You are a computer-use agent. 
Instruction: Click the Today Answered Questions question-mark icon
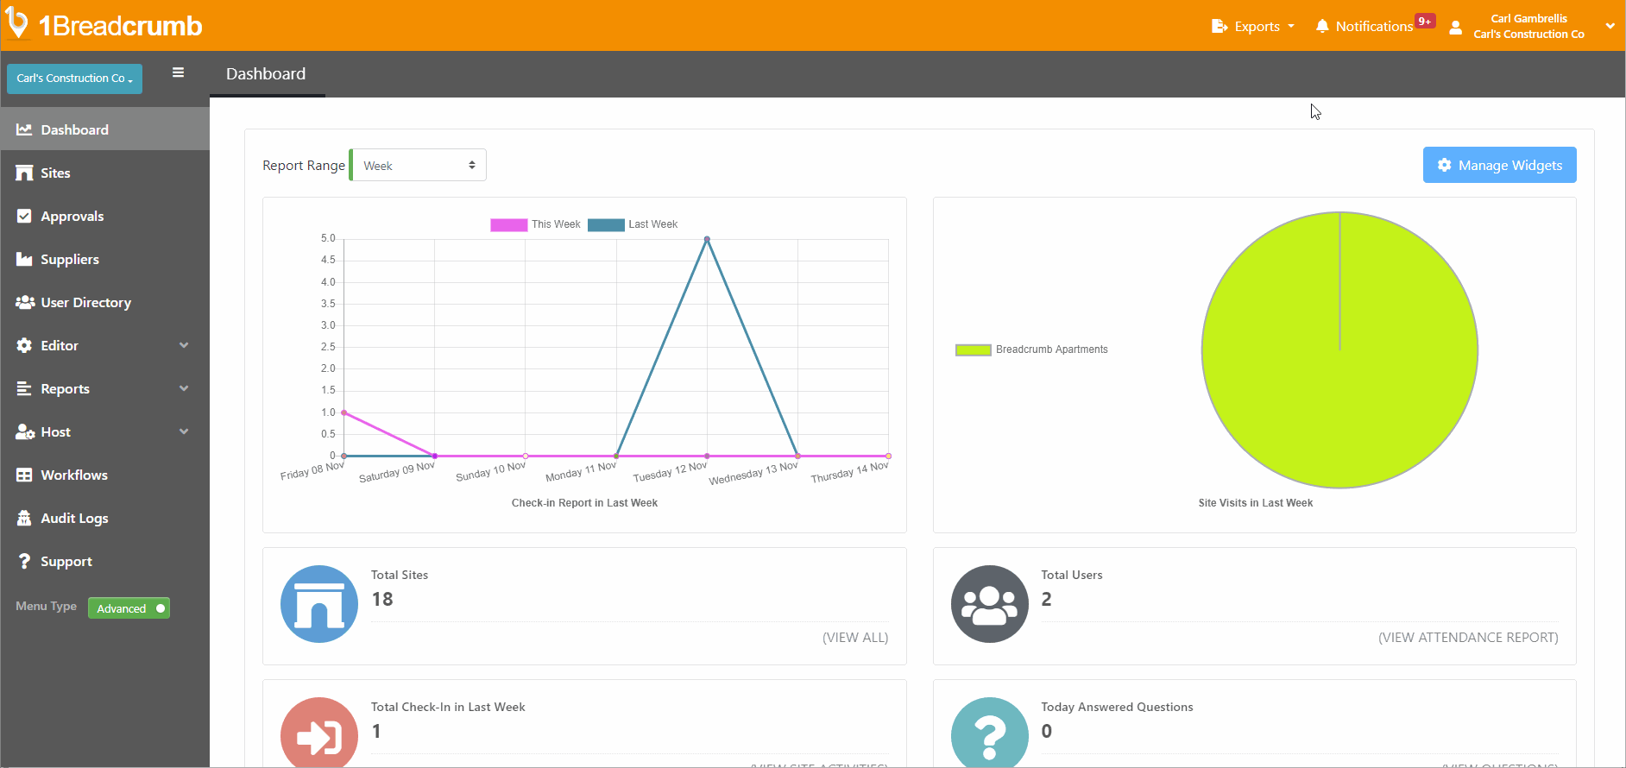(x=989, y=735)
